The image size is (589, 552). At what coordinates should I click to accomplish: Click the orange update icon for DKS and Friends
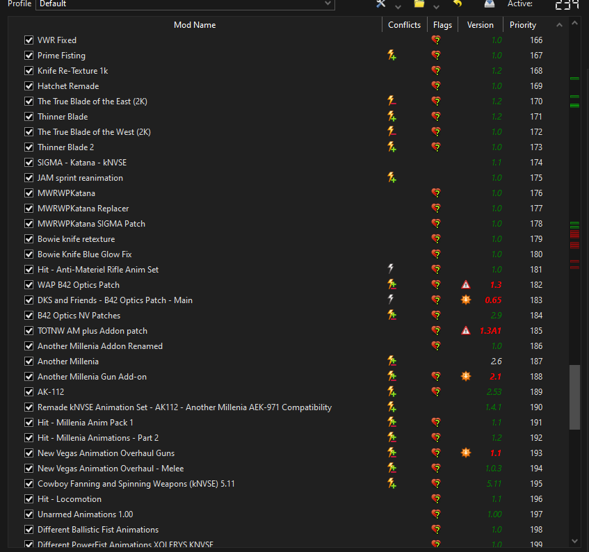click(466, 300)
